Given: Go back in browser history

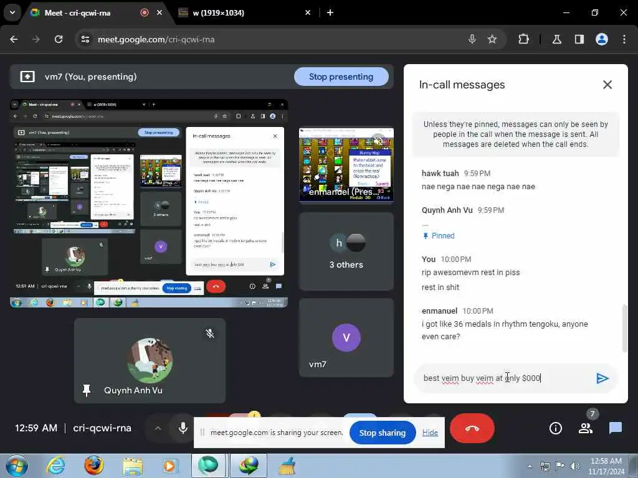Looking at the screenshot, I should pos(14,39).
